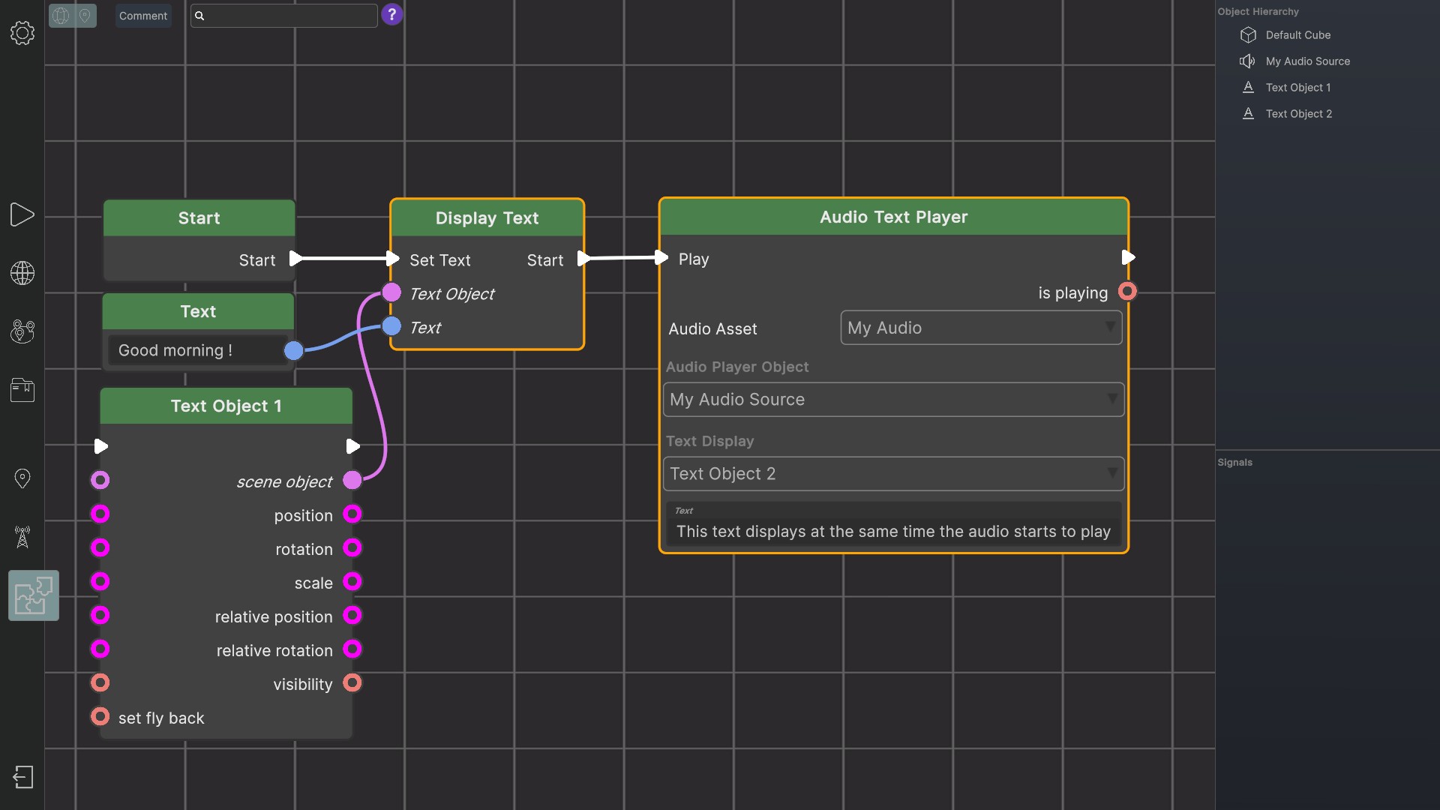The image size is (1440, 810).
Task: Click Audio Text Player's Play input port
Action: pyautogui.click(x=661, y=258)
